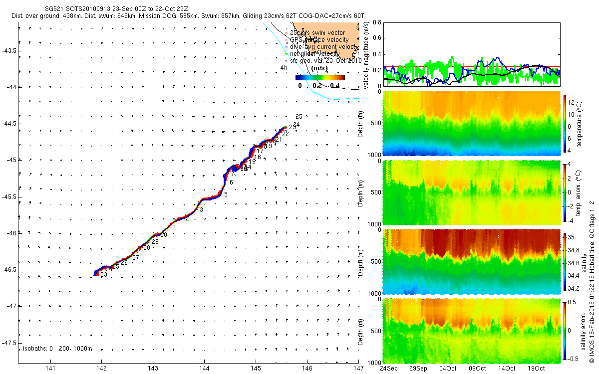Click the '14Oct' date tick label

point(506,368)
